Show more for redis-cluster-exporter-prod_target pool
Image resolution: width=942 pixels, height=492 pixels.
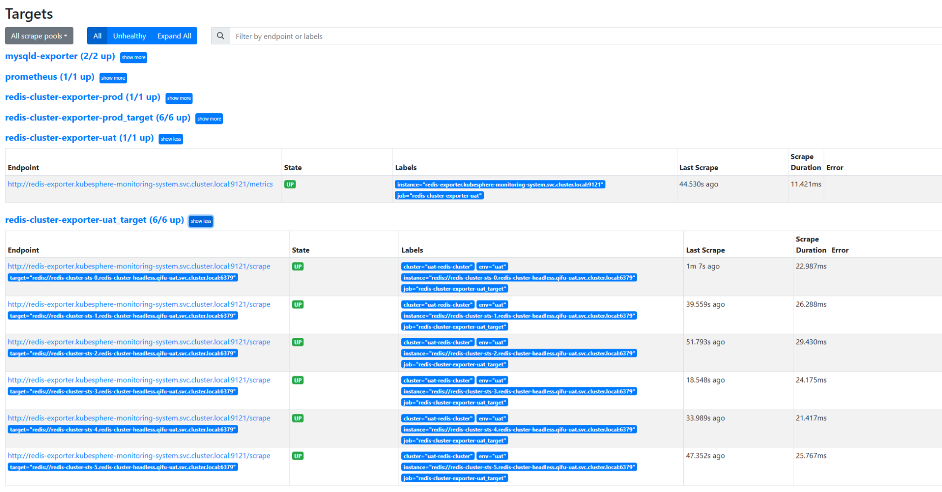tap(209, 119)
